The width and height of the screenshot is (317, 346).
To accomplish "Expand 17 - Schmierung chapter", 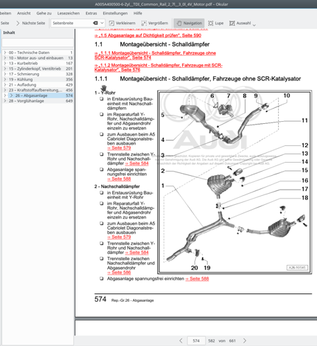I will tap(5, 74).
